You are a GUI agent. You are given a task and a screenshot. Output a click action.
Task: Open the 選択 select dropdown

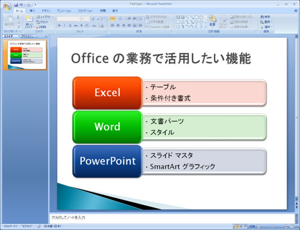point(266,27)
